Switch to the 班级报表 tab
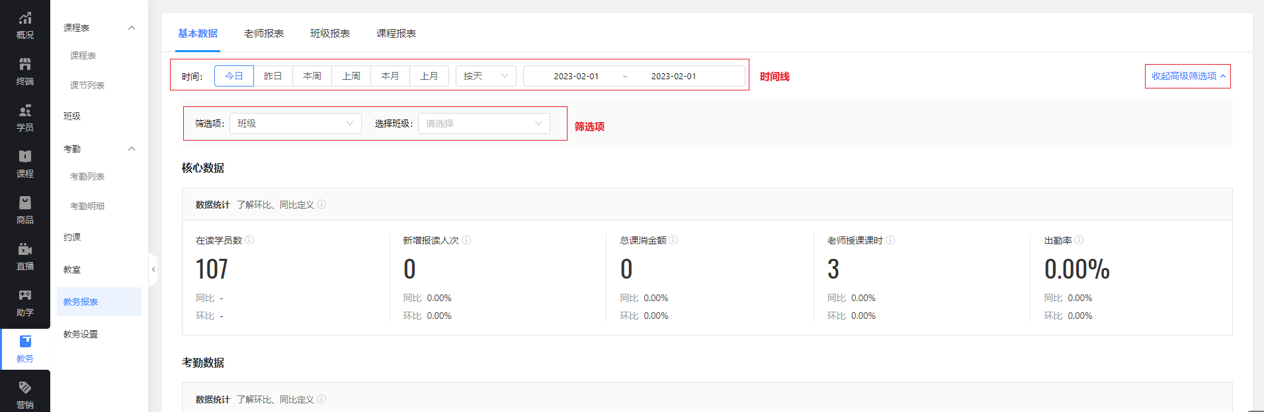This screenshot has height=412, width=1264. point(330,34)
